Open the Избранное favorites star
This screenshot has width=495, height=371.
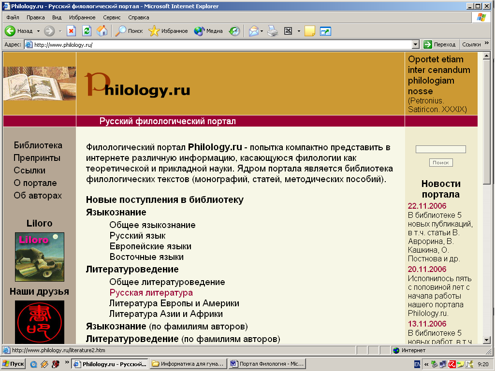coord(168,31)
